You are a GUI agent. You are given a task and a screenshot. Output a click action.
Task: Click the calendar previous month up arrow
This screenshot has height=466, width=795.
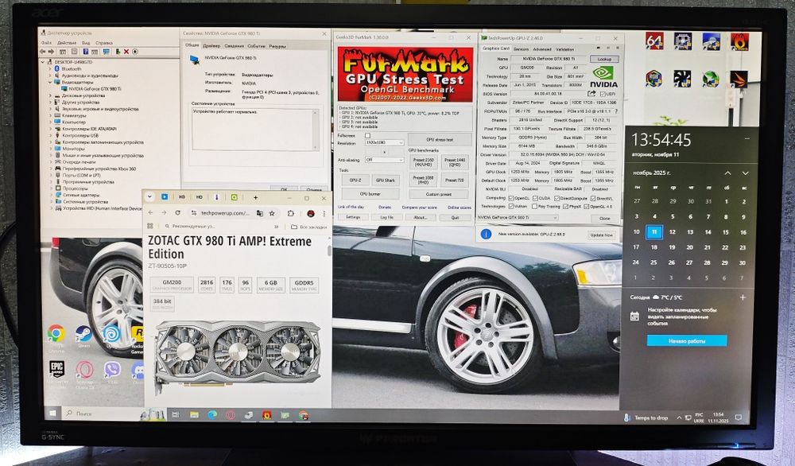[x=727, y=173]
